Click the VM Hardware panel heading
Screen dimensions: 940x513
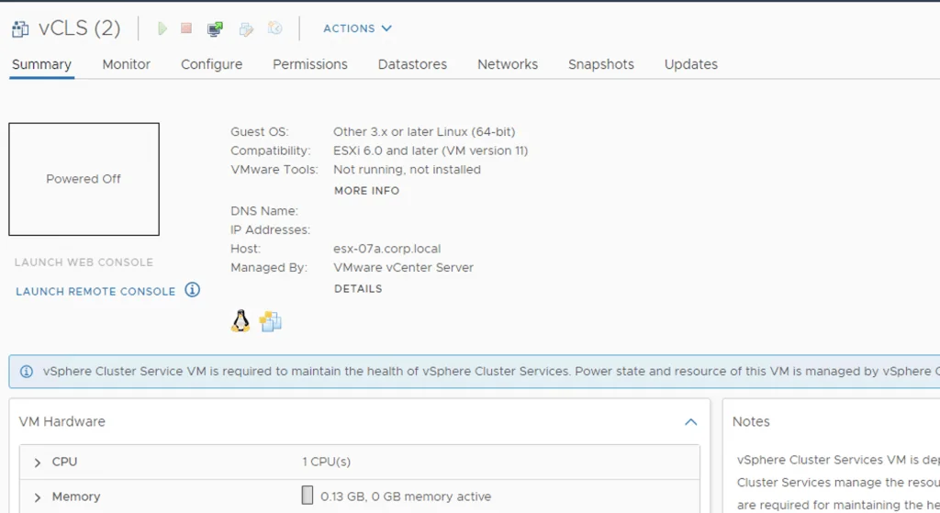point(62,422)
